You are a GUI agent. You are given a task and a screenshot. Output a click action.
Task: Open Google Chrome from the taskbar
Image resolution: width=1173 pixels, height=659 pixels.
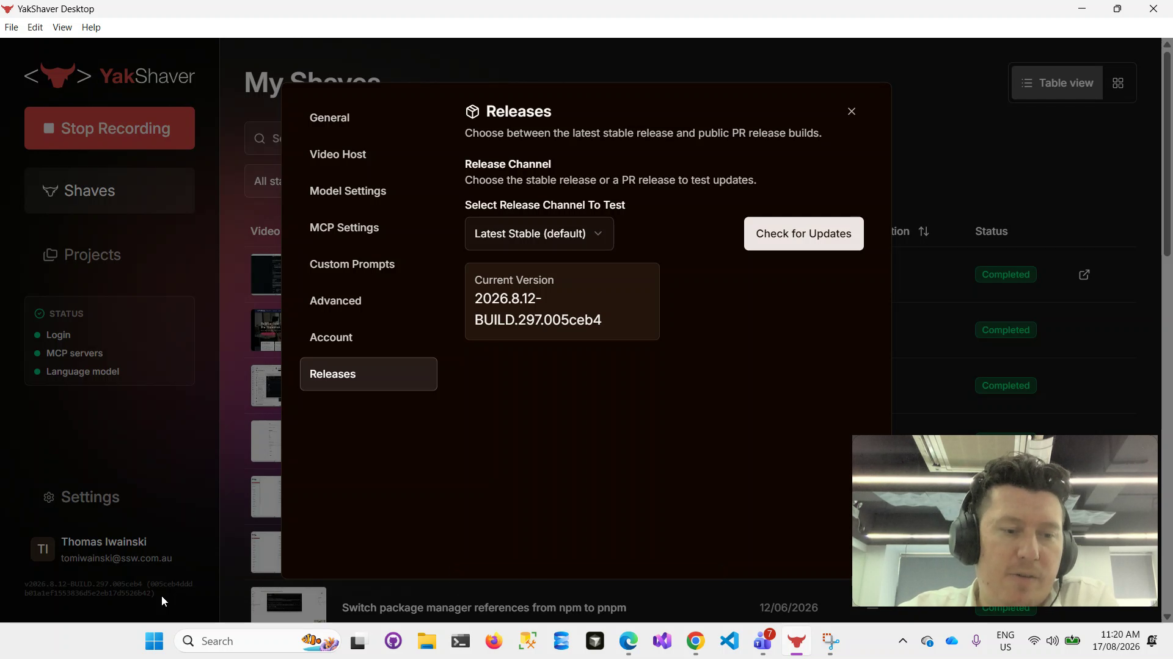695,641
